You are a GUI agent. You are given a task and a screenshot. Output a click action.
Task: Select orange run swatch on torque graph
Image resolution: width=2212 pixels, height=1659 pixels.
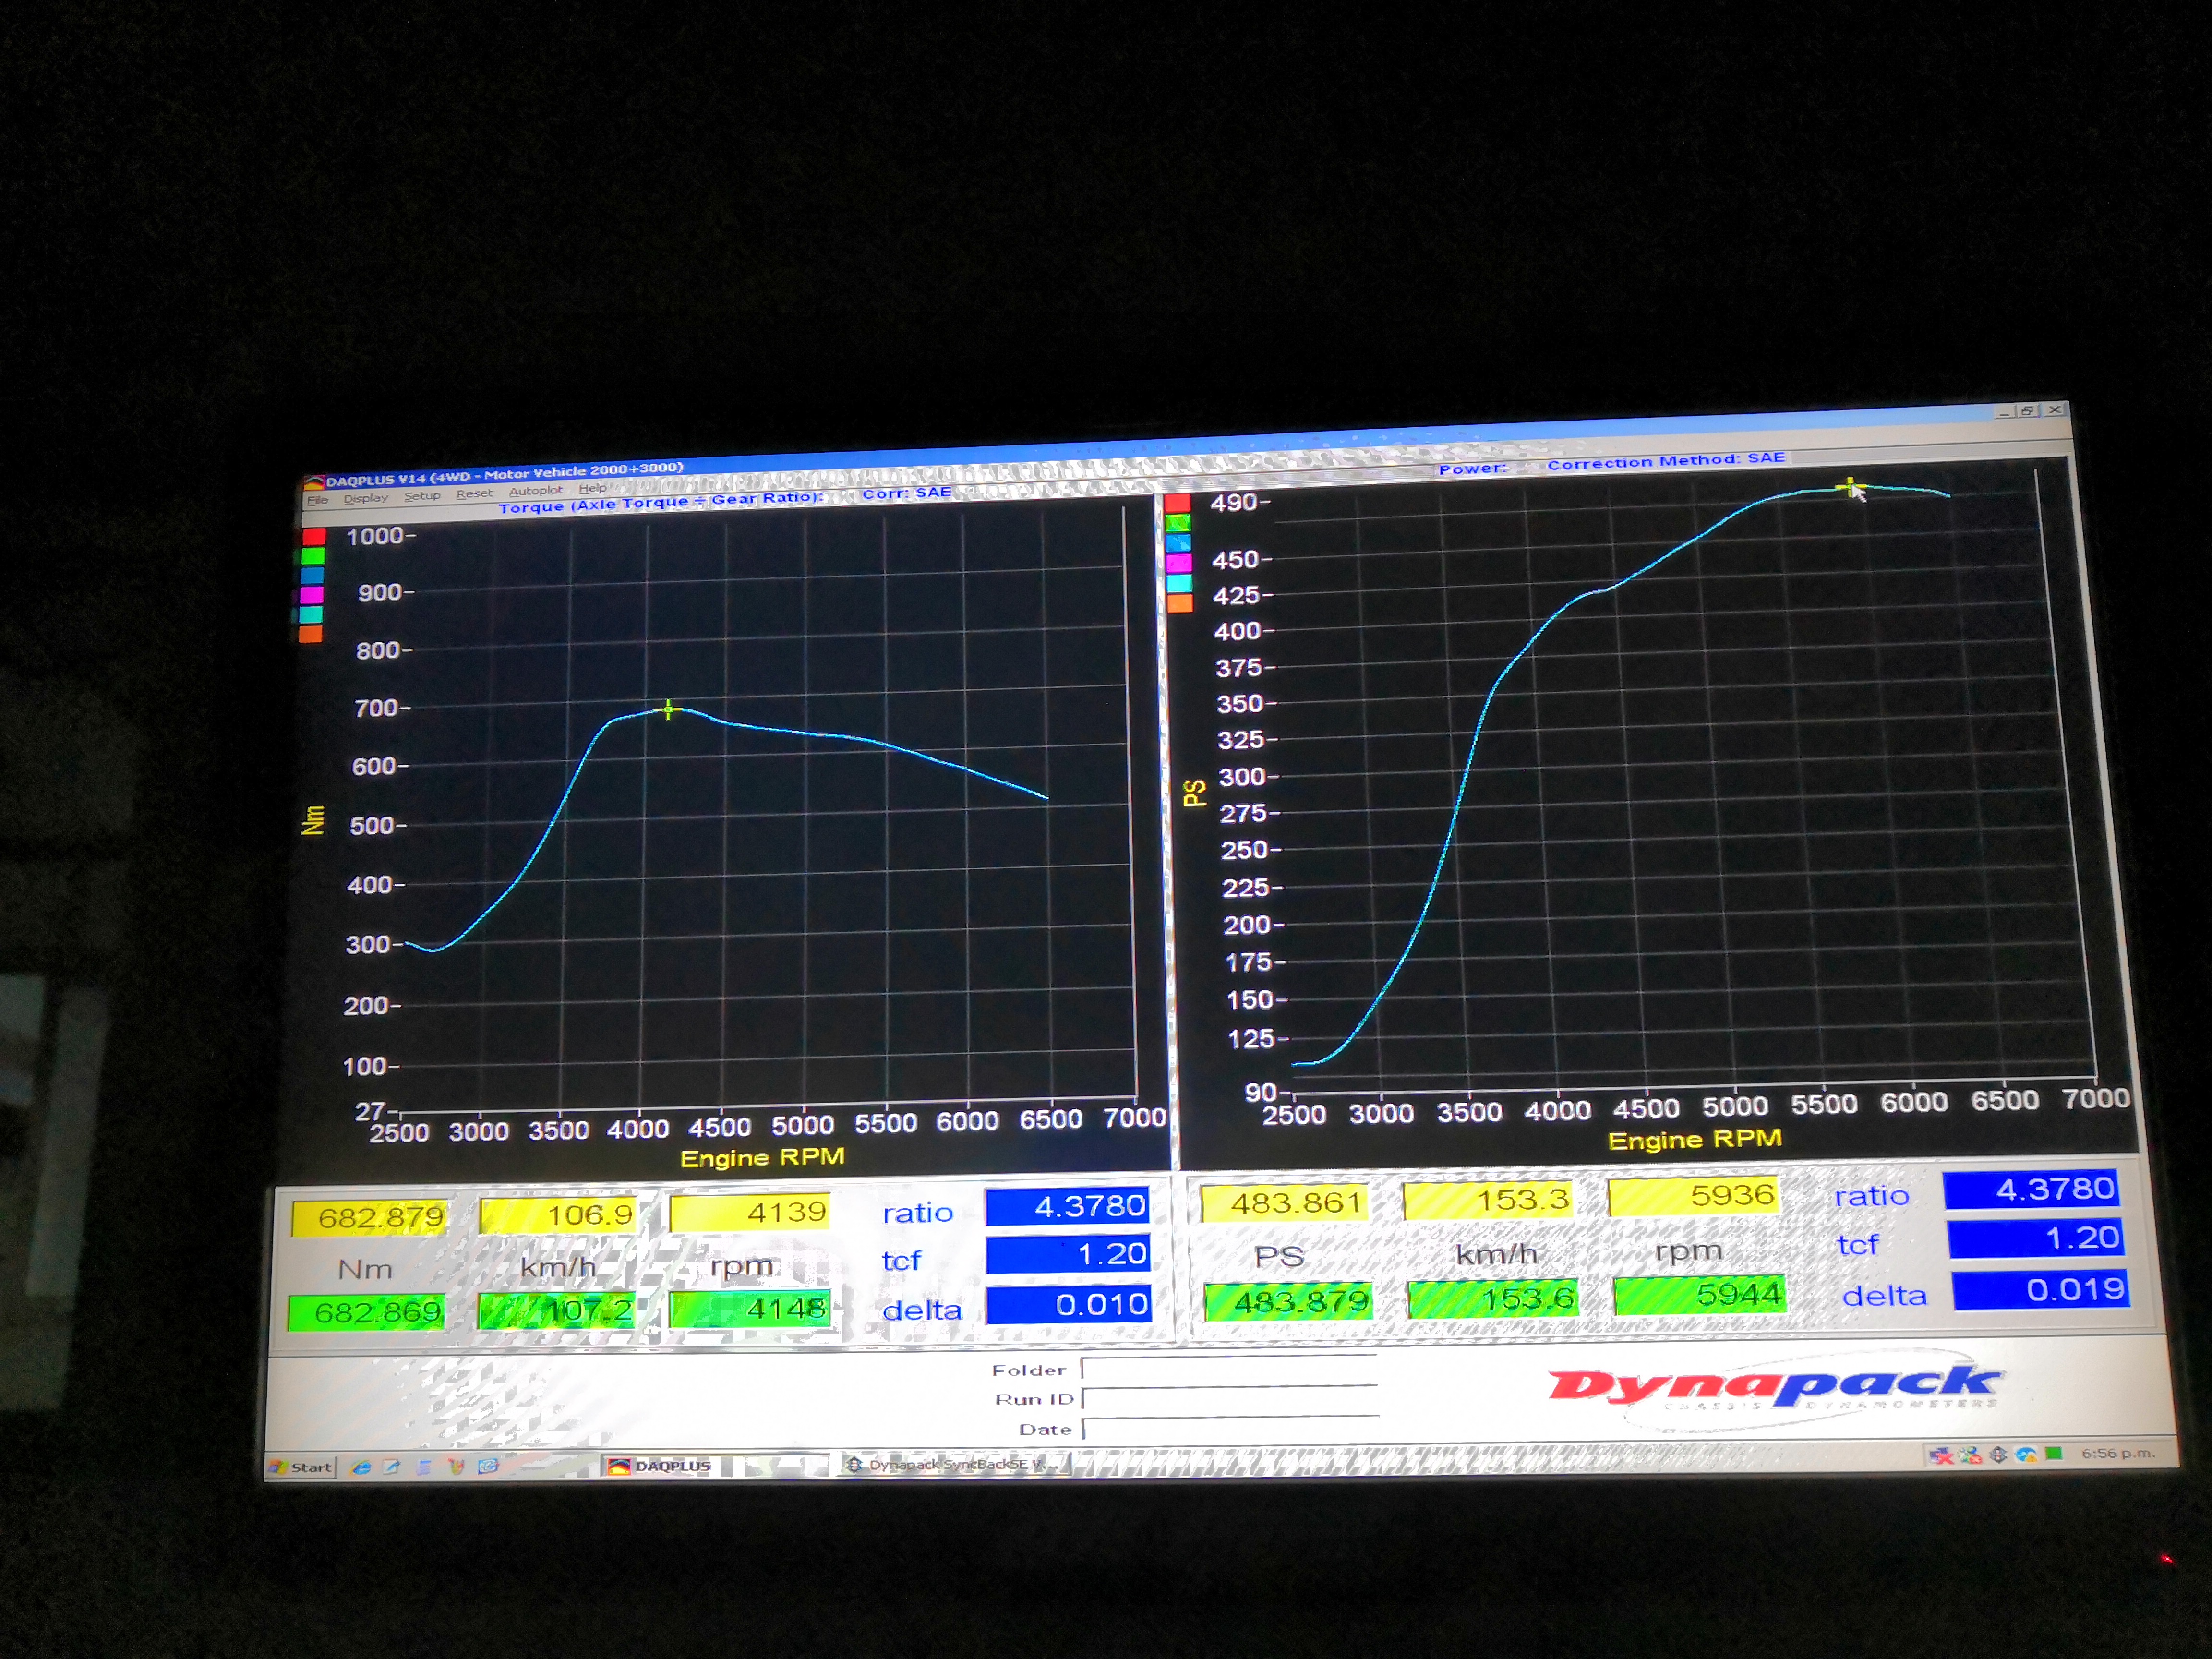pyautogui.click(x=310, y=634)
